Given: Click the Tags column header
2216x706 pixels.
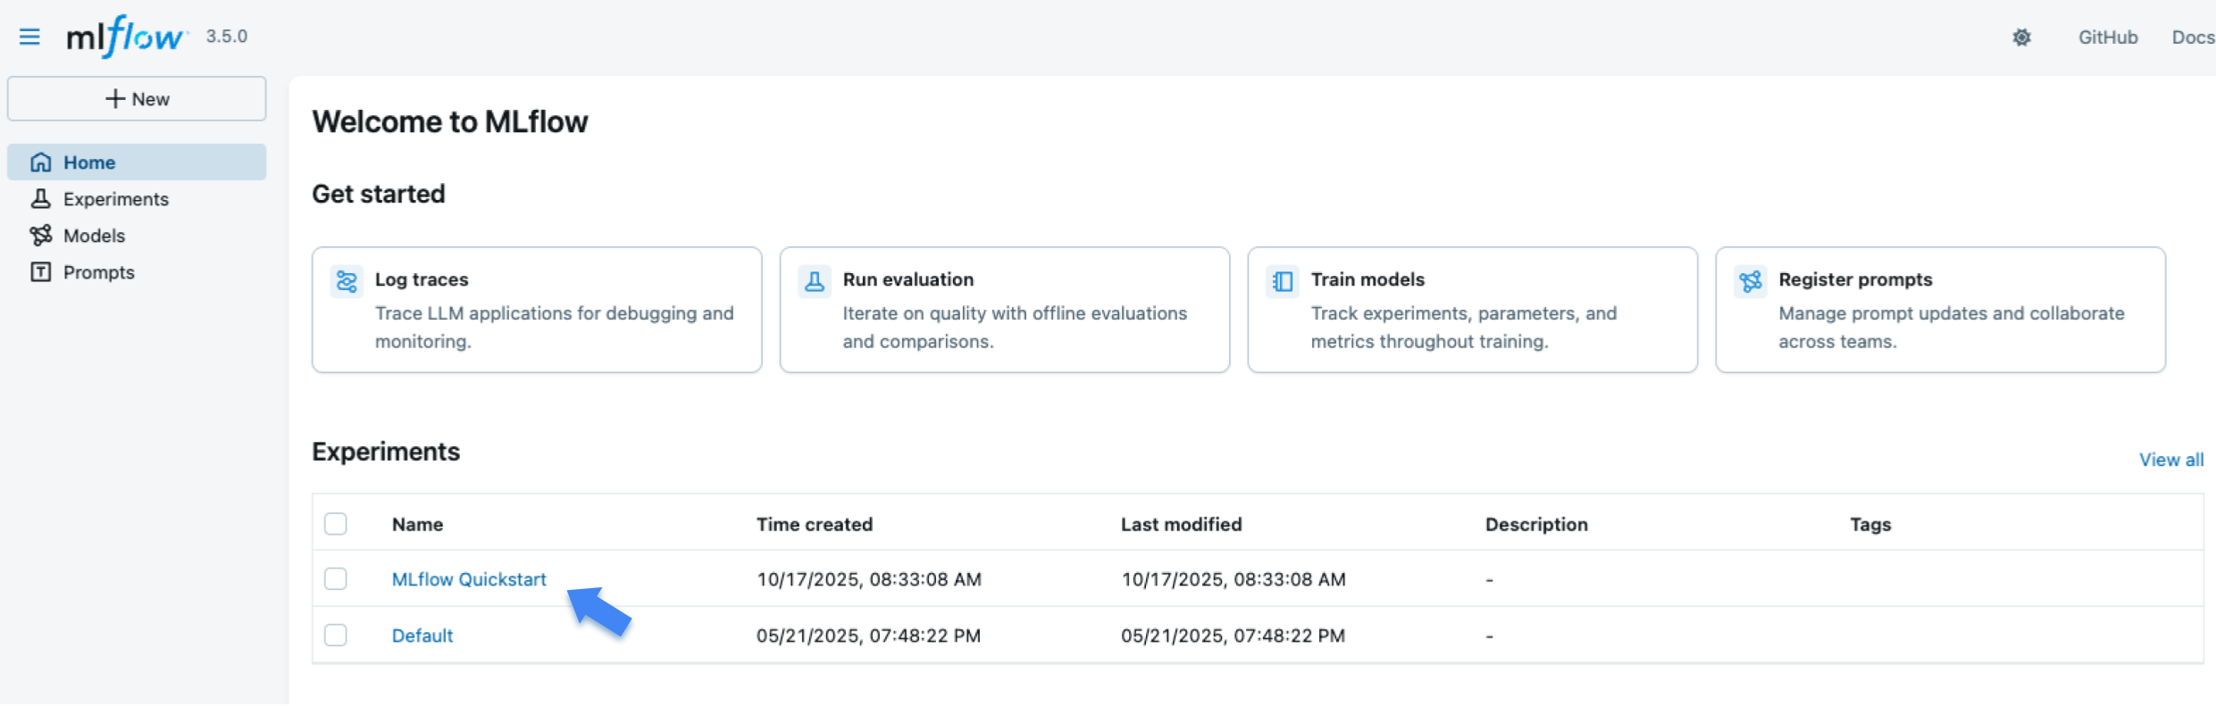Looking at the screenshot, I should (1870, 524).
